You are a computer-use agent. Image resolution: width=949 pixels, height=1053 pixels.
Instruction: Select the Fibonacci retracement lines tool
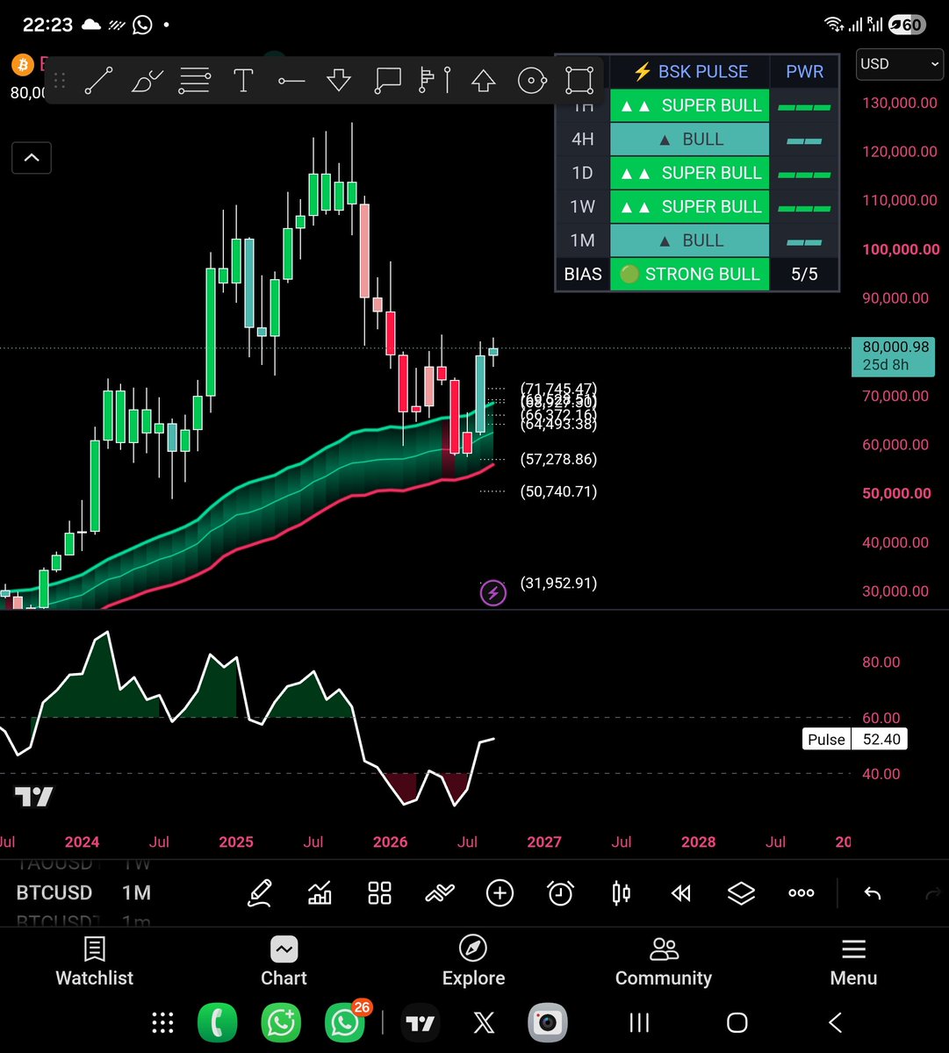194,81
